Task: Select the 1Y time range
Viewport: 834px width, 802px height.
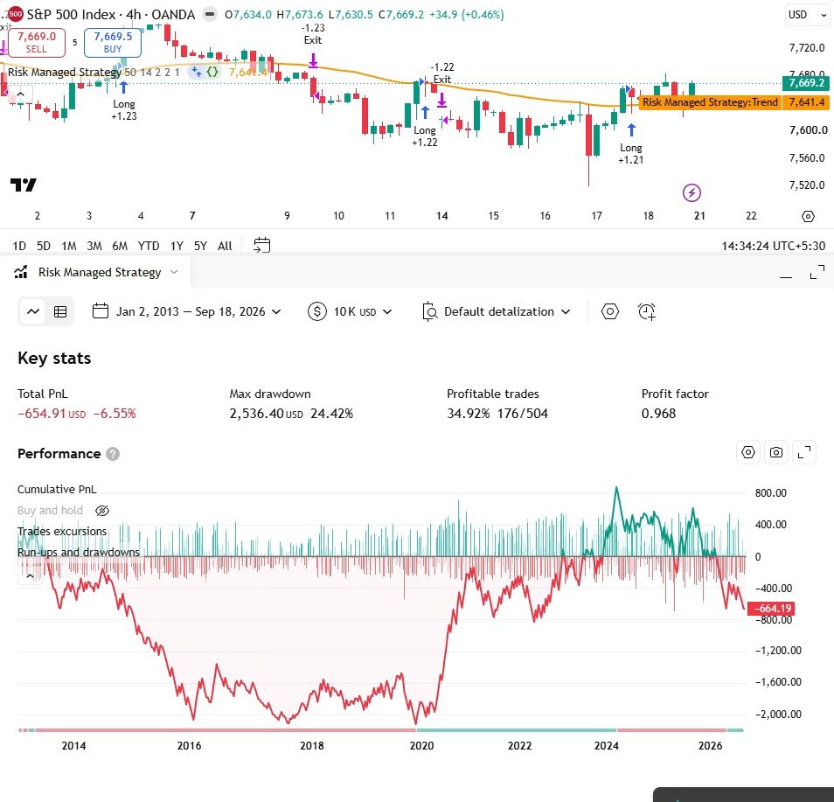Action: 177,246
